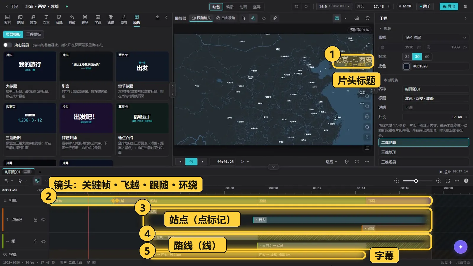473x266 pixels.
Task: Open the 滤镜 filters panel
Action: coord(111,20)
